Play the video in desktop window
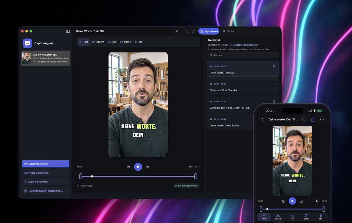Image resolution: width=352 pixels, height=223 pixels. pos(138,167)
